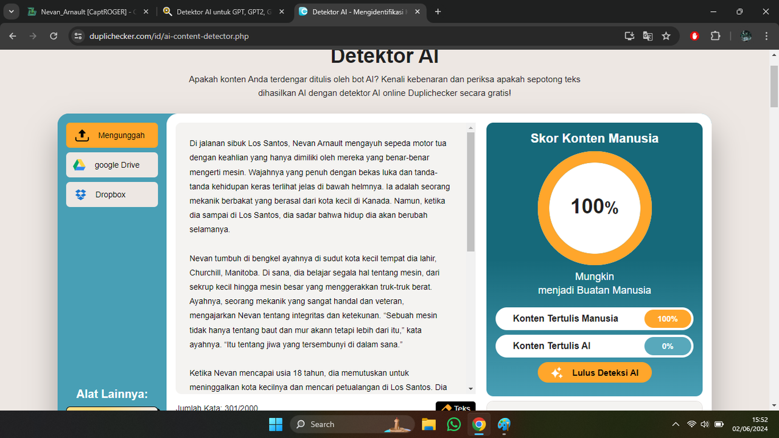Open the Paint app taskbar icon

504,424
